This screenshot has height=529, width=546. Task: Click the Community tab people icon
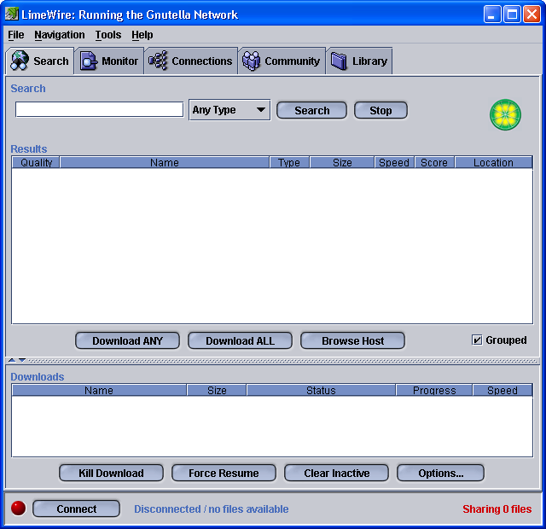251,61
